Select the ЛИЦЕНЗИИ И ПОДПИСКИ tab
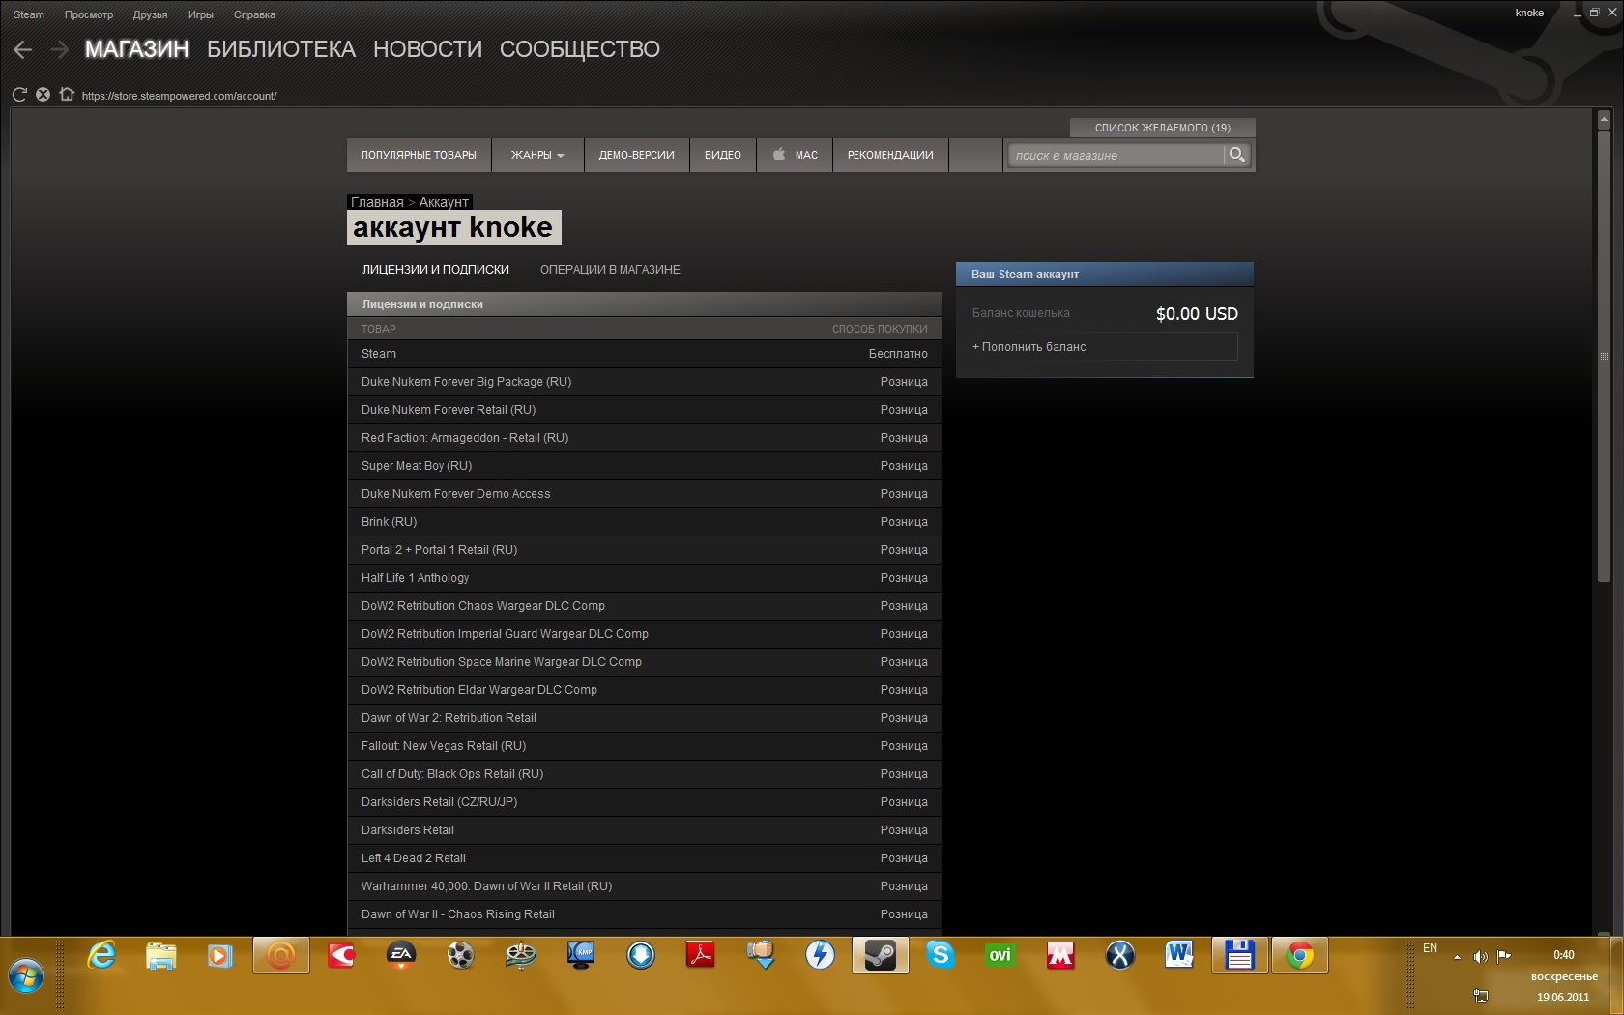1624x1015 pixels. (436, 270)
